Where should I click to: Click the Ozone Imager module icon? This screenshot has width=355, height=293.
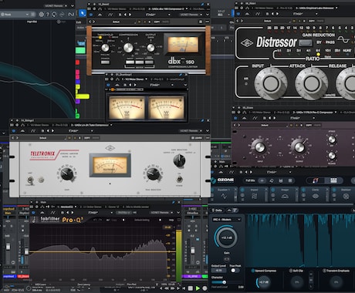[284, 197]
